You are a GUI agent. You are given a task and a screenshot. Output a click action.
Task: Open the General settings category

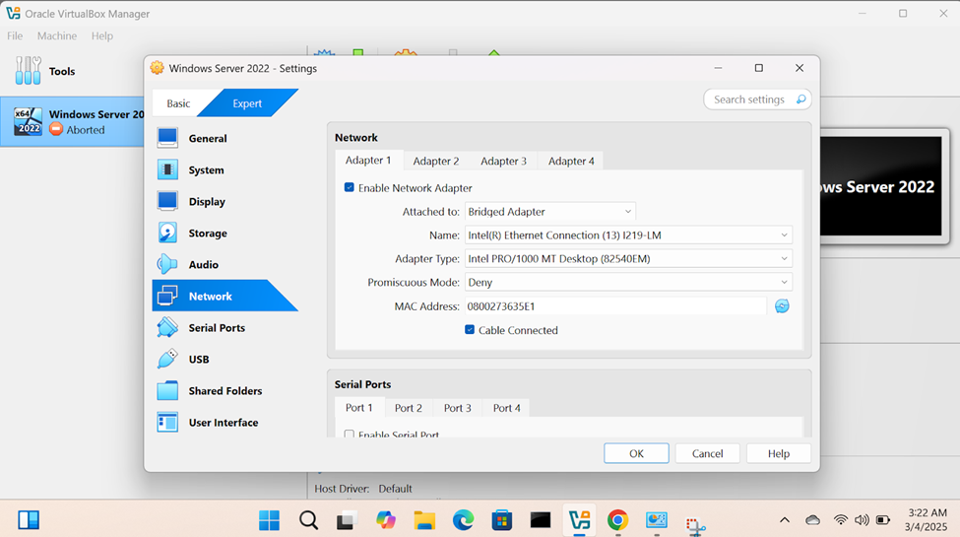point(224,139)
